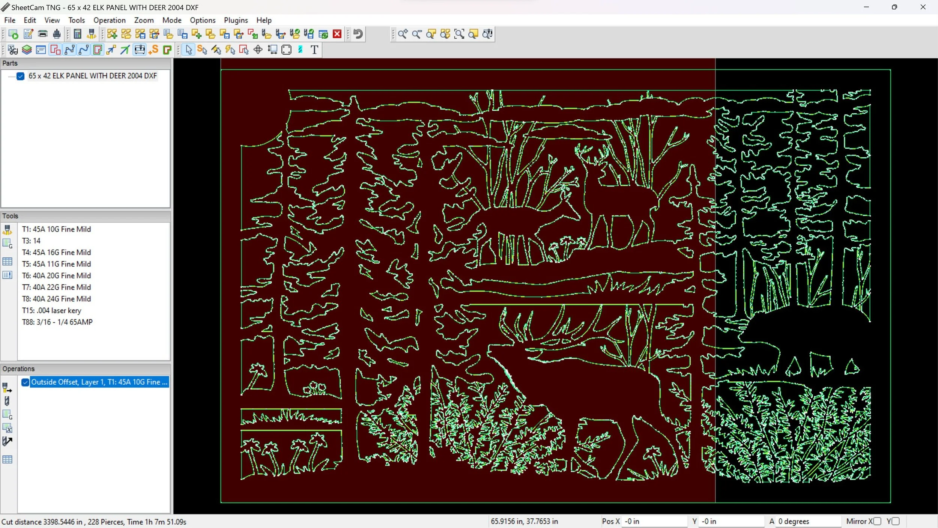Viewport: 938px width, 528px height.
Task: Select the arrow pointer edit tool
Action: (189, 50)
